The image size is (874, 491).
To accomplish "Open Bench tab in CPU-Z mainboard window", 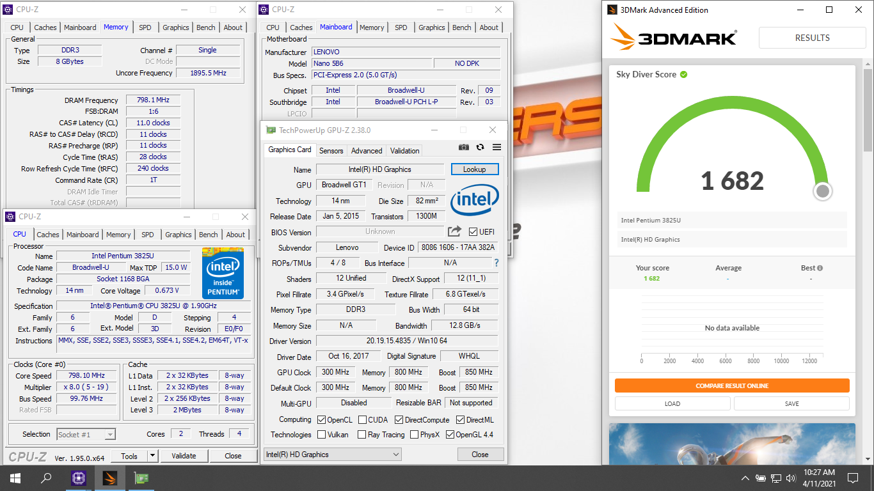I will point(462,27).
